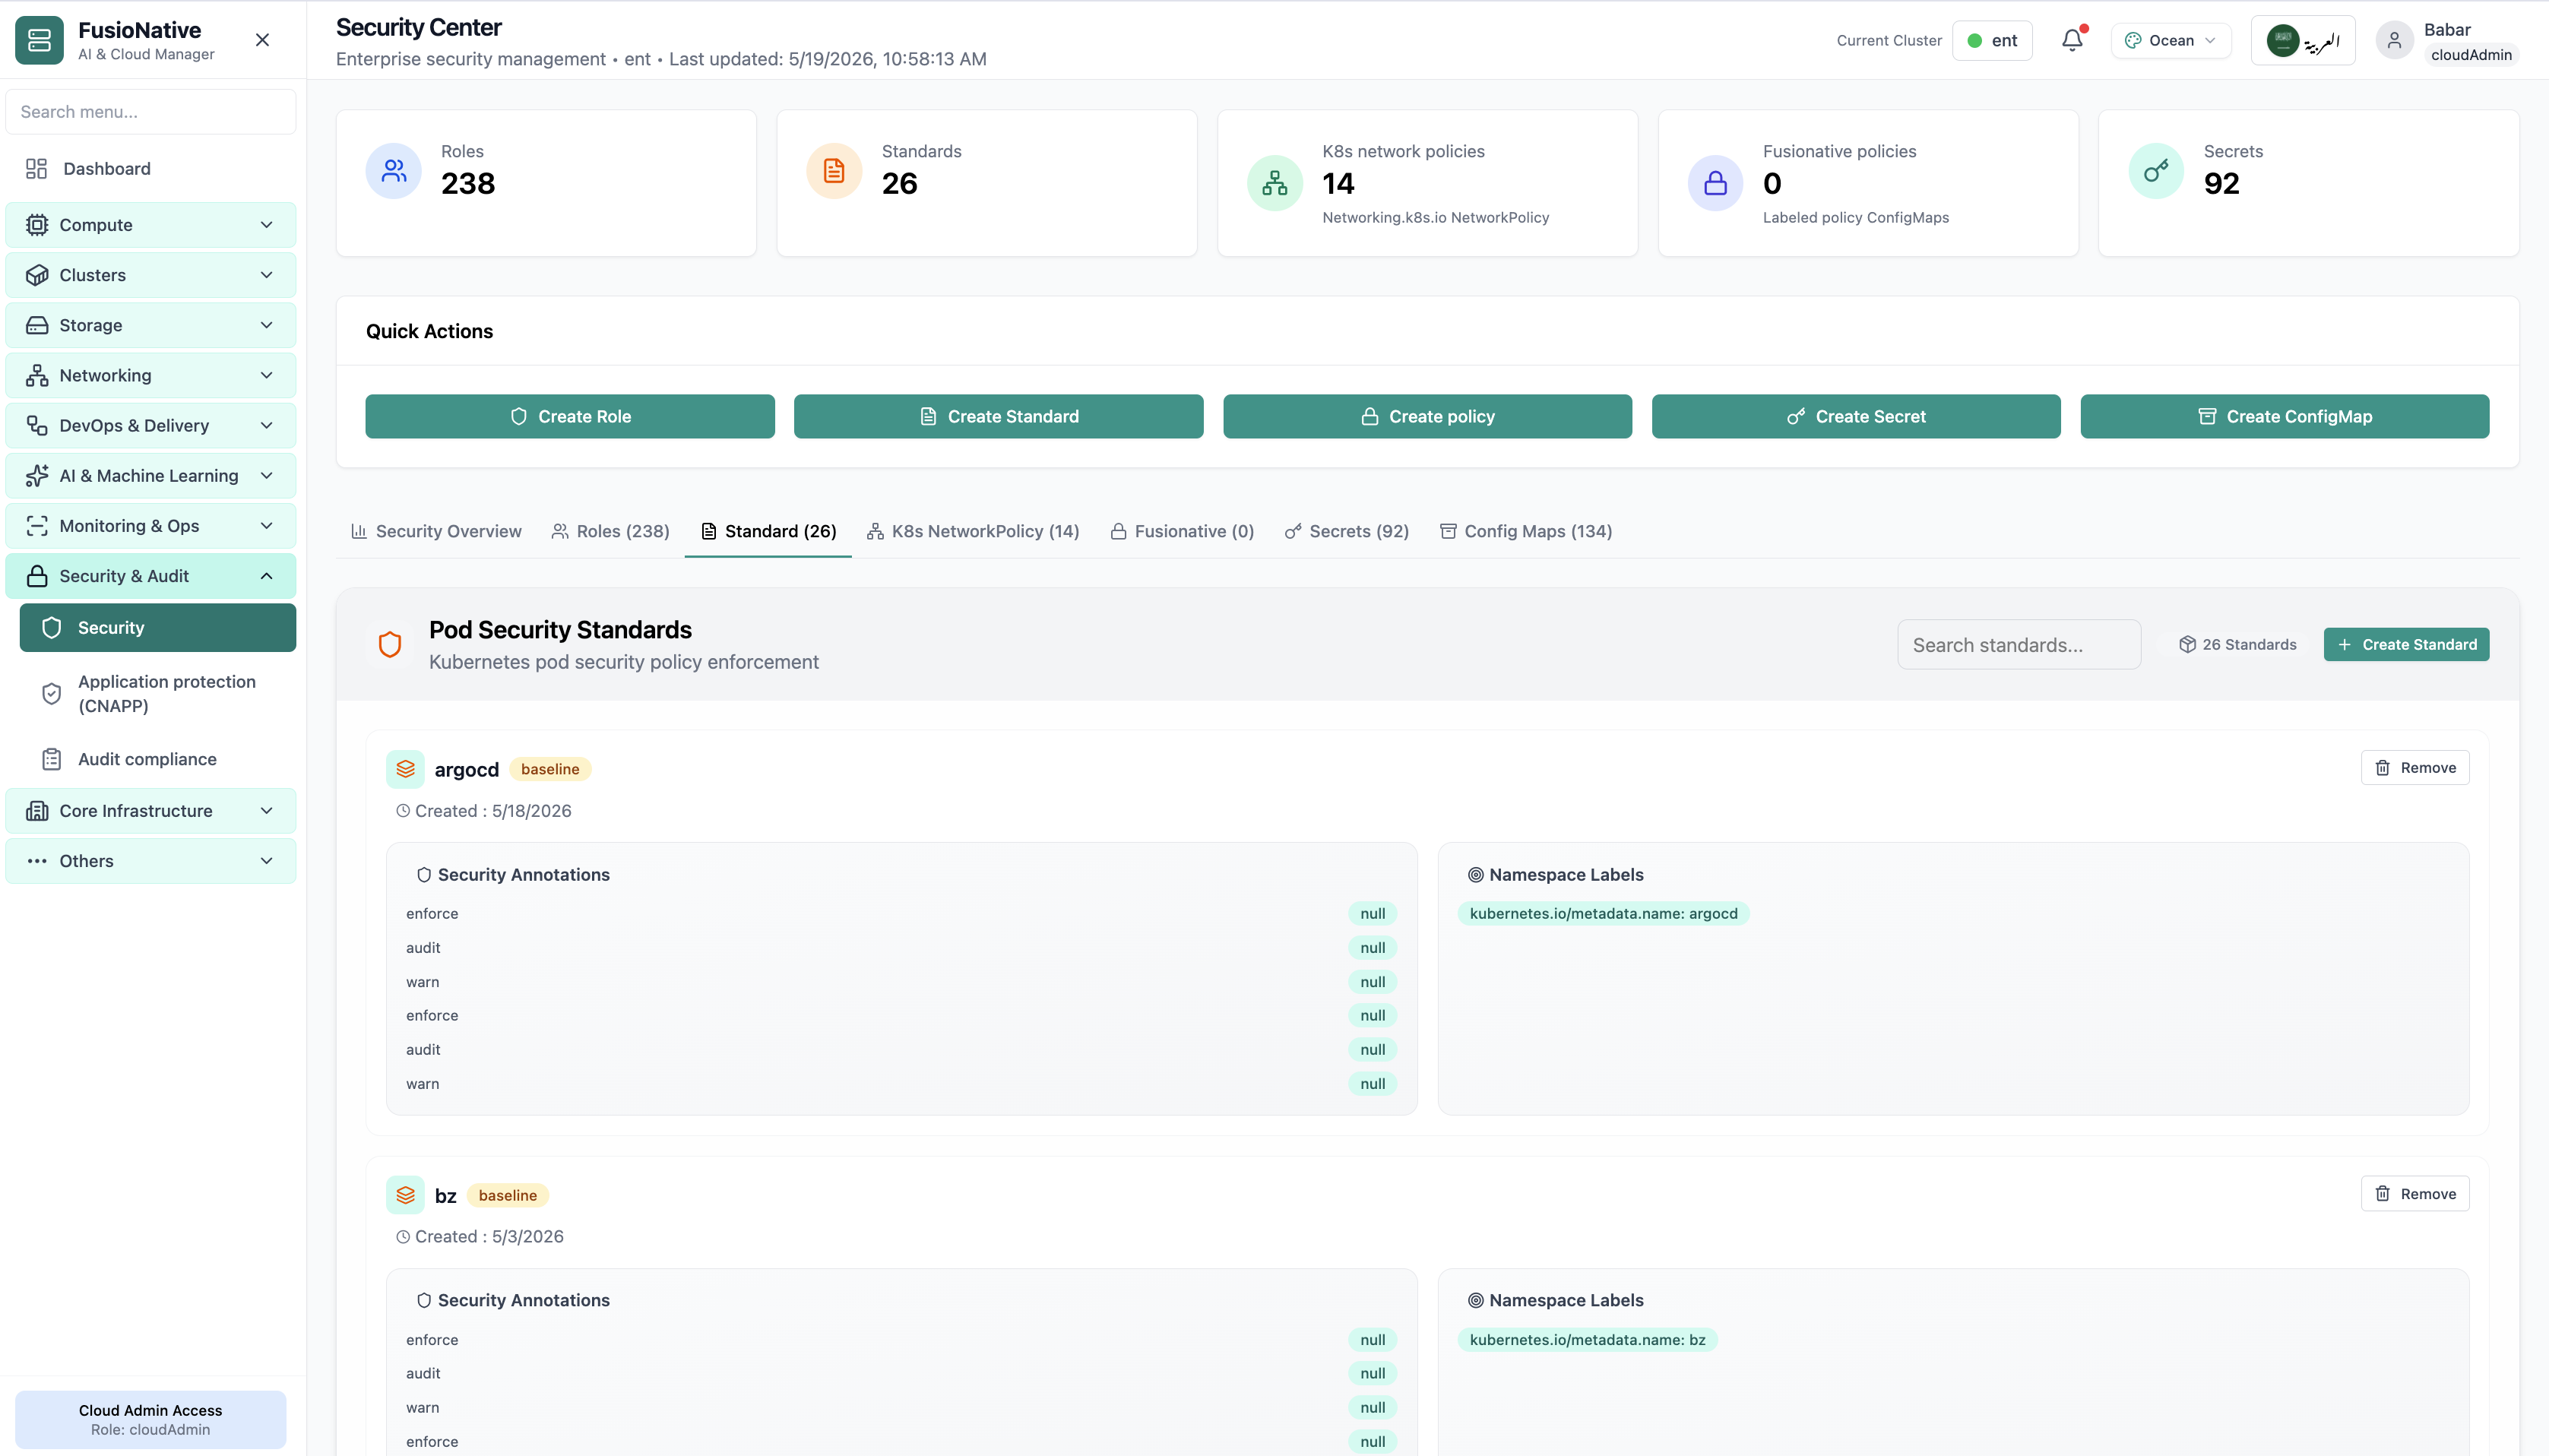Image resolution: width=2549 pixels, height=1456 pixels.
Task: Click the kubernetes.io/metadata.name: bz label
Action: pyautogui.click(x=1587, y=1340)
